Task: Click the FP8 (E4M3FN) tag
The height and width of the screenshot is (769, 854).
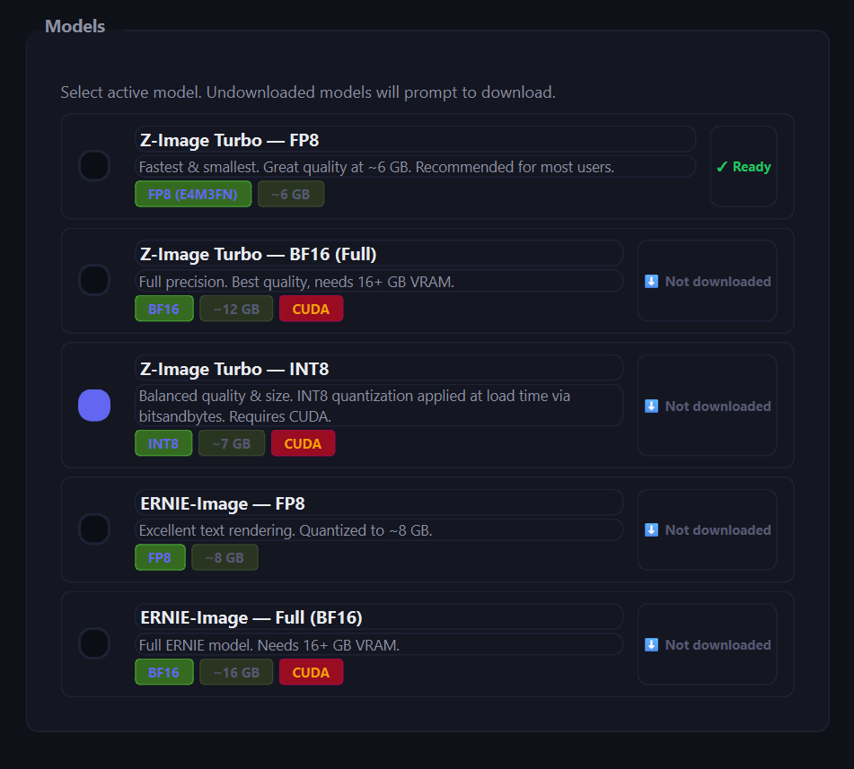Action: point(193,195)
